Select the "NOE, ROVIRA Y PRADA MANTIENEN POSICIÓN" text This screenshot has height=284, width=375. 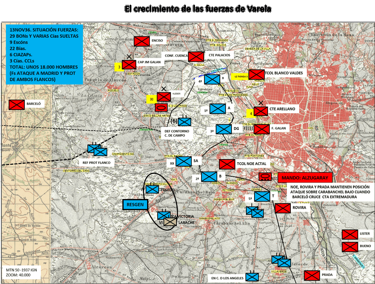tap(330, 187)
